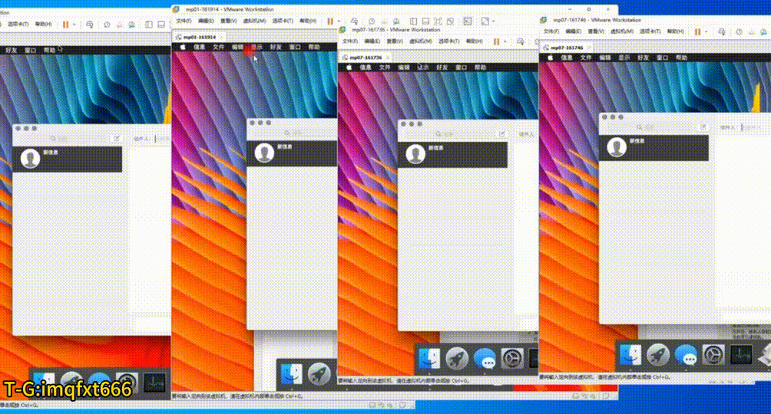The width and height of the screenshot is (771, 414).
Task: Open Messages in the mp07-161736 dock
Action: tap(485, 360)
